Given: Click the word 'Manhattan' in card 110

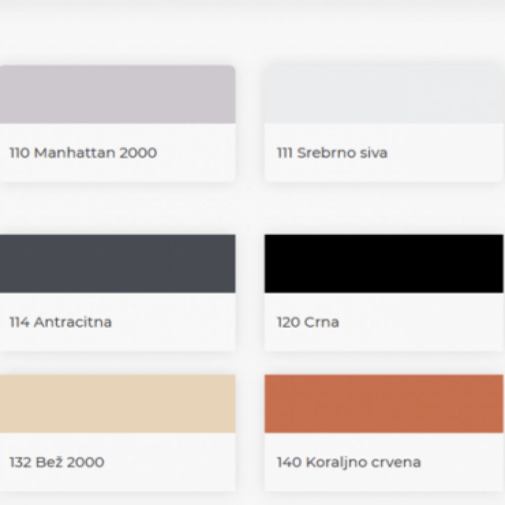Looking at the screenshot, I should point(75,153).
